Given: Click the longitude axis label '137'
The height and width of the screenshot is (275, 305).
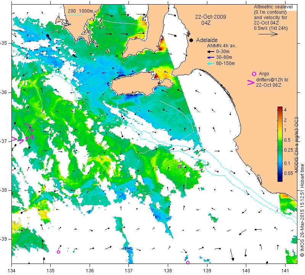Looking at the screenshot, I should point(128,270).
